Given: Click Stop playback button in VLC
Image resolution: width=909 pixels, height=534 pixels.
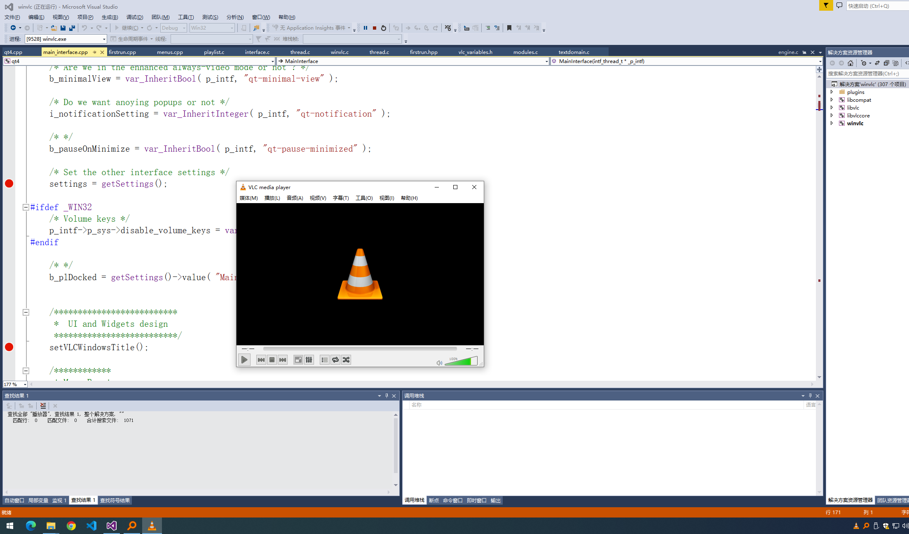Looking at the screenshot, I should coord(272,360).
